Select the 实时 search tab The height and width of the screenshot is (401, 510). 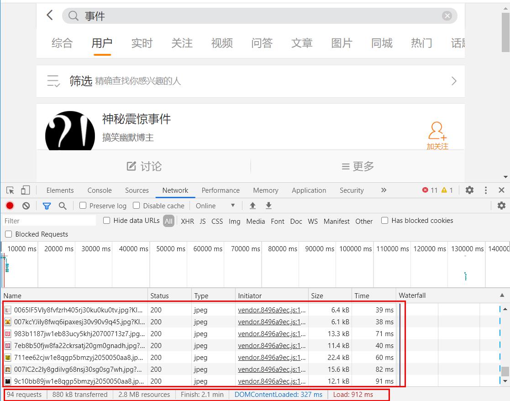(x=142, y=43)
